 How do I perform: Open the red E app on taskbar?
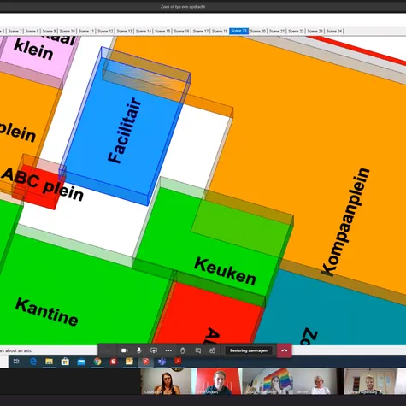[114, 362]
